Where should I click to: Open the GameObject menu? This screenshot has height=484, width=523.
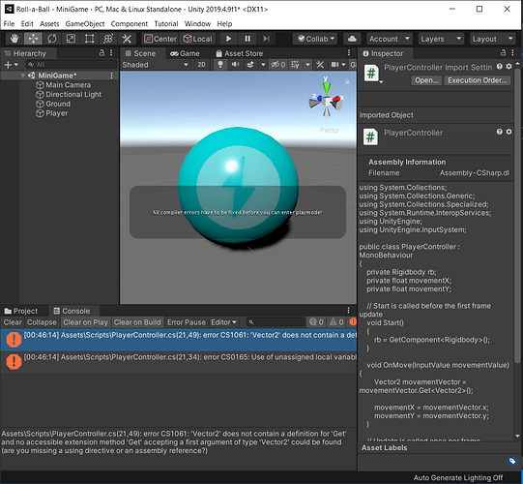click(x=85, y=23)
